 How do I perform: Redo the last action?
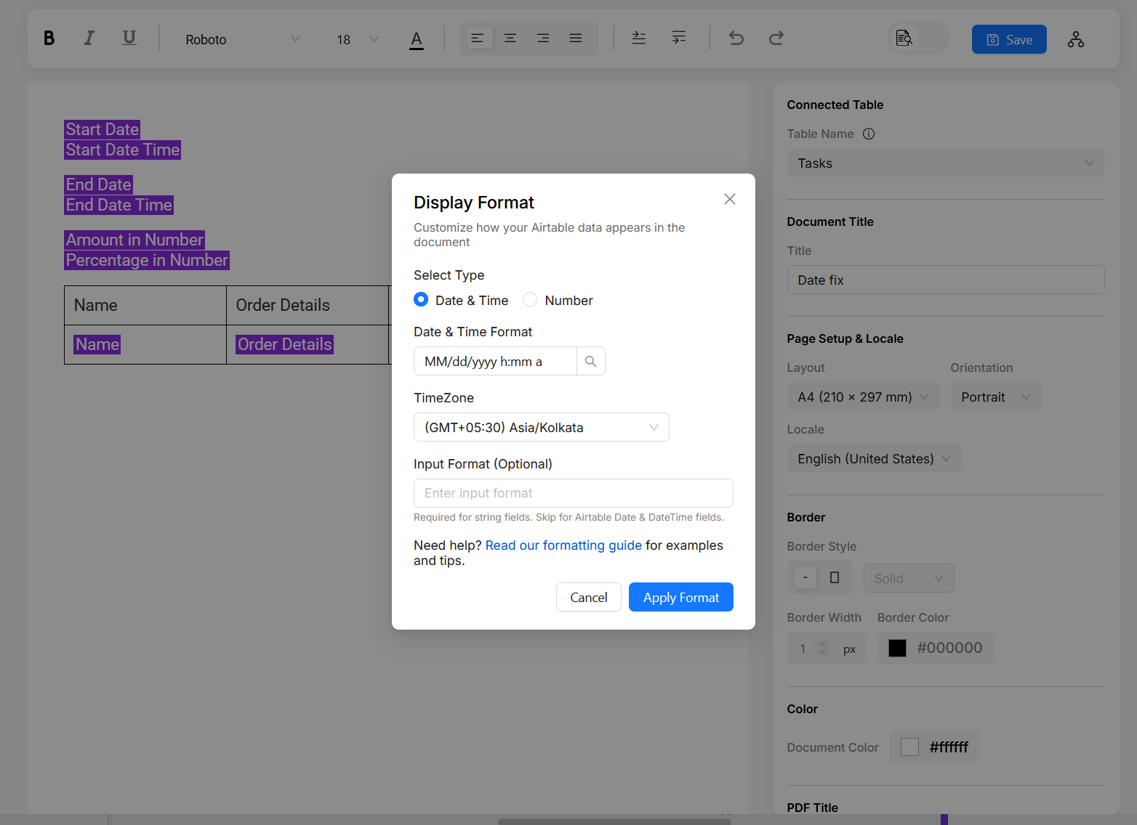[776, 38]
